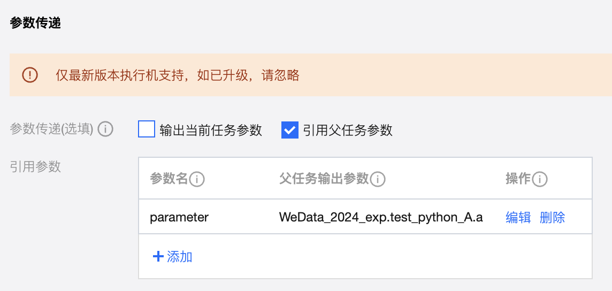Click the 参数名 column header

[x=169, y=179]
